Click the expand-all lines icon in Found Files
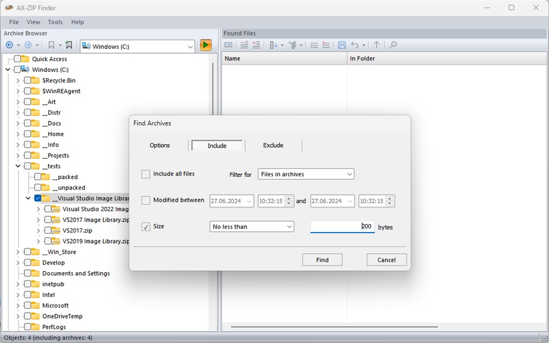The width and height of the screenshot is (549, 343). [245, 45]
